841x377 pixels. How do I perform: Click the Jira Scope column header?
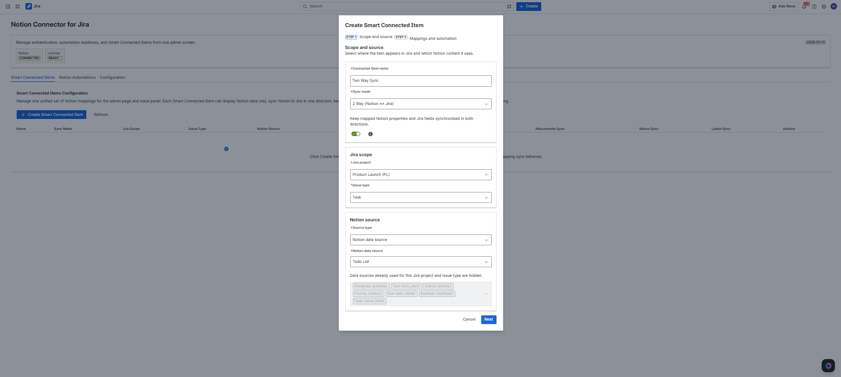coord(131,129)
